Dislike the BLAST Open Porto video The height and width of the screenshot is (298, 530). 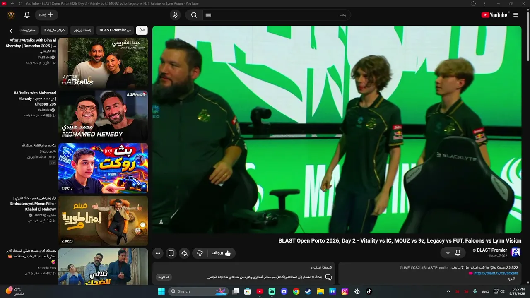(x=200, y=253)
